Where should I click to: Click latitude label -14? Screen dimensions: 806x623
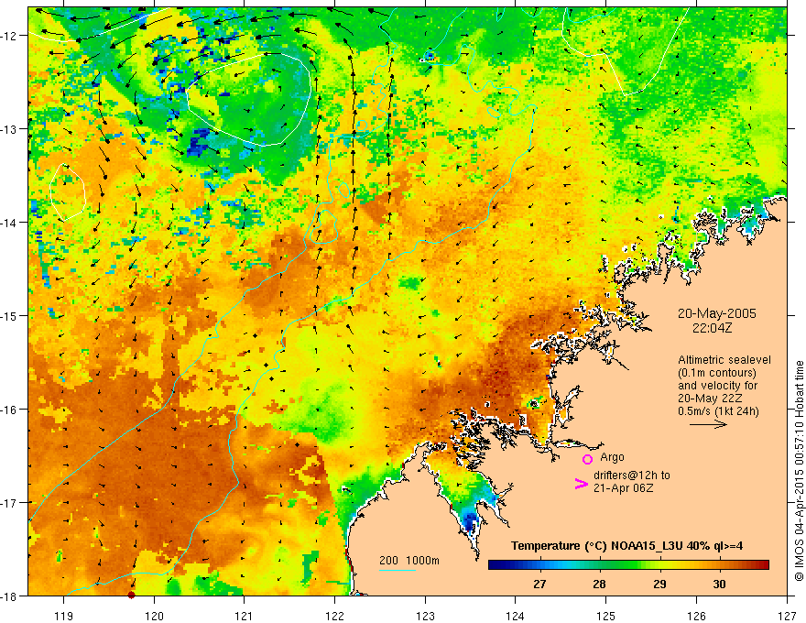(8, 223)
